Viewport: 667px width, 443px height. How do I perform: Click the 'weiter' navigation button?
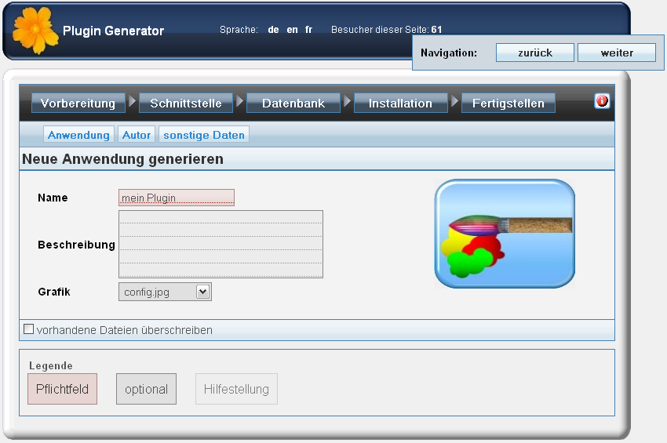coord(617,53)
